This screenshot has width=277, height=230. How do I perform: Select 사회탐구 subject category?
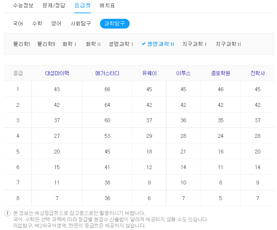click(x=80, y=23)
